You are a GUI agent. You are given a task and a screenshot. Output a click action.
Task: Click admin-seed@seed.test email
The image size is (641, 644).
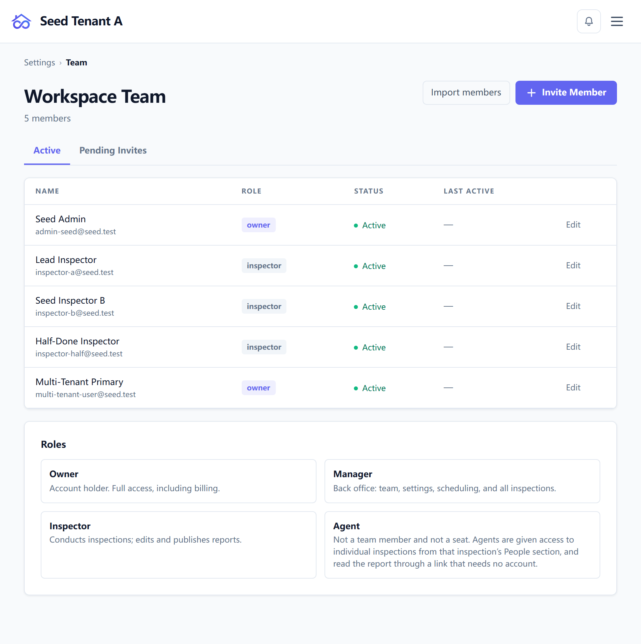coord(75,232)
